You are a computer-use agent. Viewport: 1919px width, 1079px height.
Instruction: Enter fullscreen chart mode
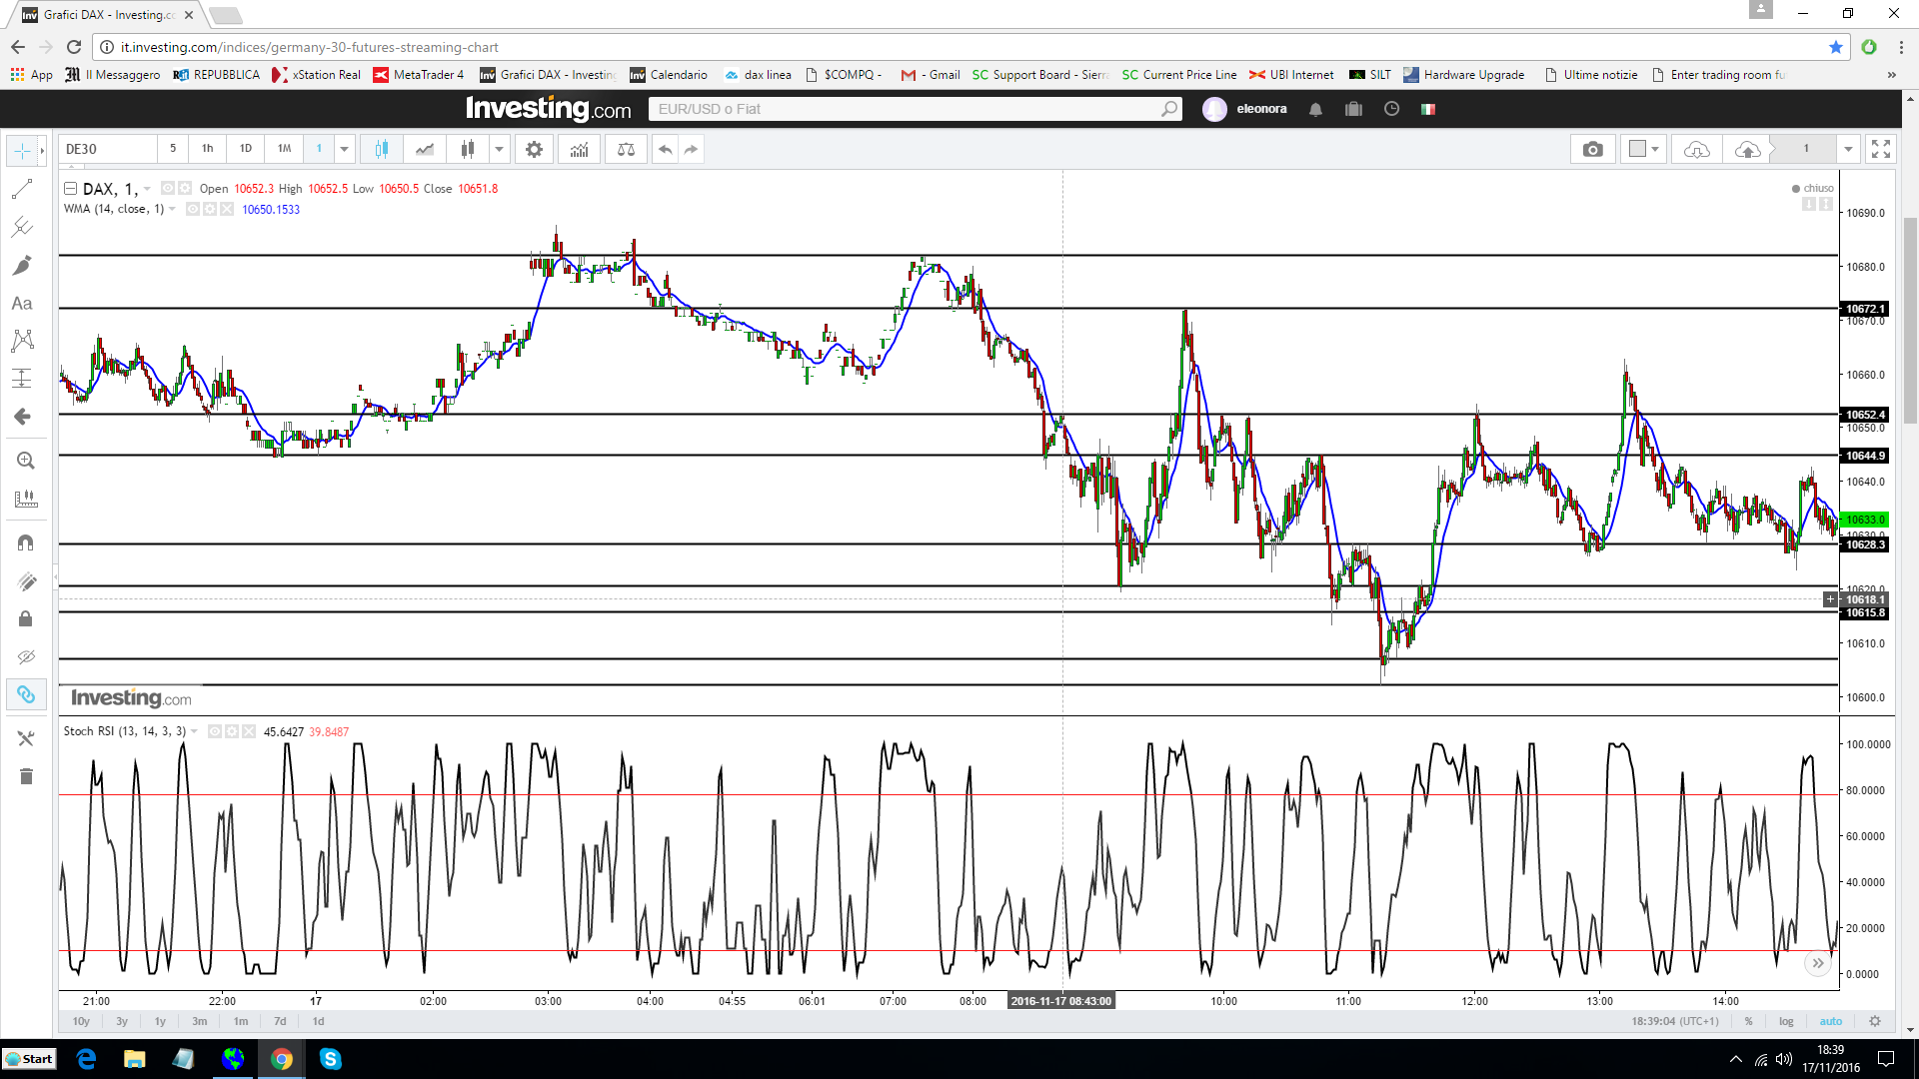[x=1880, y=149]
